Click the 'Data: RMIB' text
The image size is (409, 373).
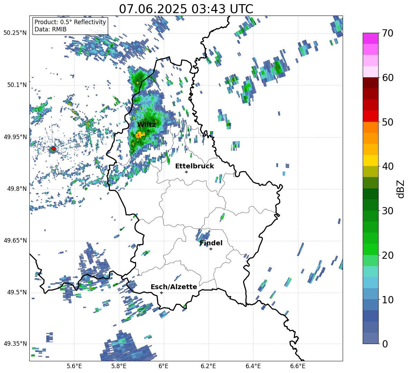pos(50,29)
